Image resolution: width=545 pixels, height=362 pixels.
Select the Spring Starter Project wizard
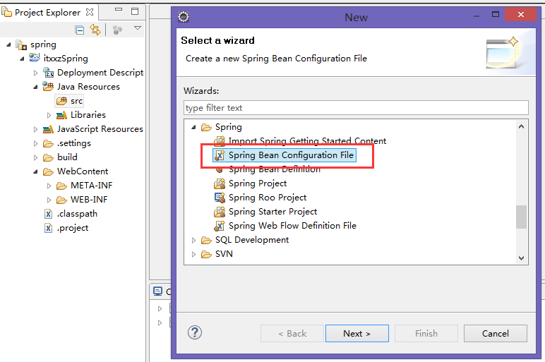pos(272,212)
